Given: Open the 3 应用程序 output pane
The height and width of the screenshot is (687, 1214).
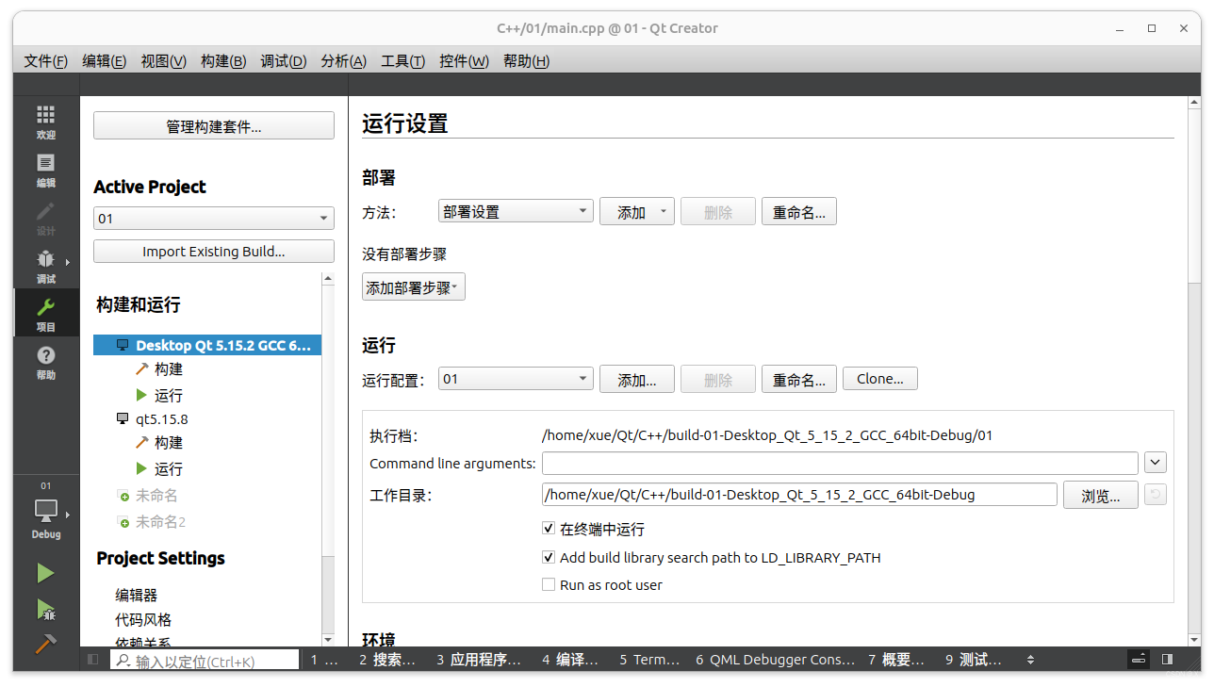Looking at the screenshot, I should tap(479, 660).
